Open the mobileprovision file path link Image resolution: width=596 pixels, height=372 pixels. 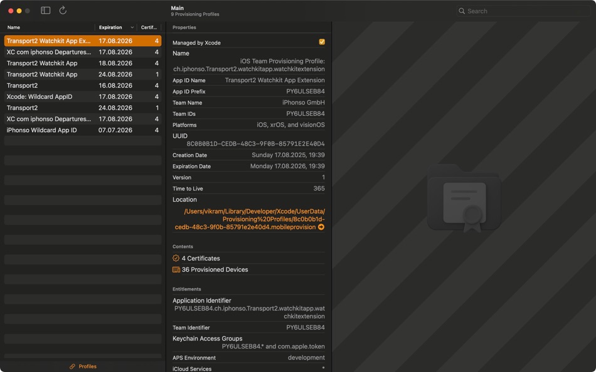[249, 219]
